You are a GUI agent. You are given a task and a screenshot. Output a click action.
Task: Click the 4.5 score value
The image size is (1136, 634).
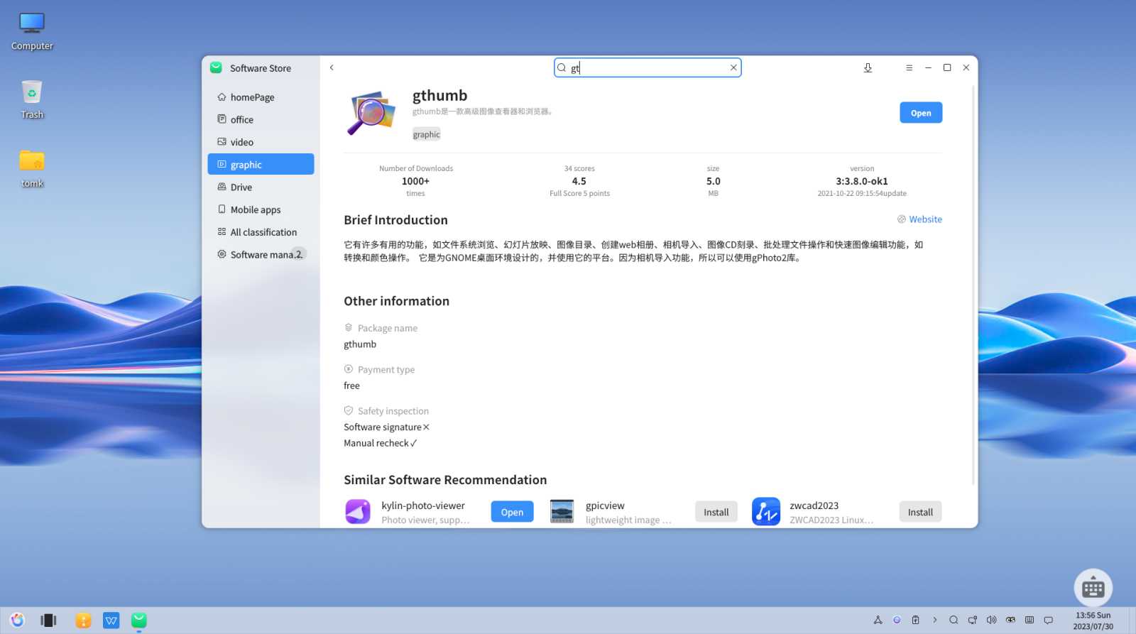pyautogui.click(x=579, y=181)
